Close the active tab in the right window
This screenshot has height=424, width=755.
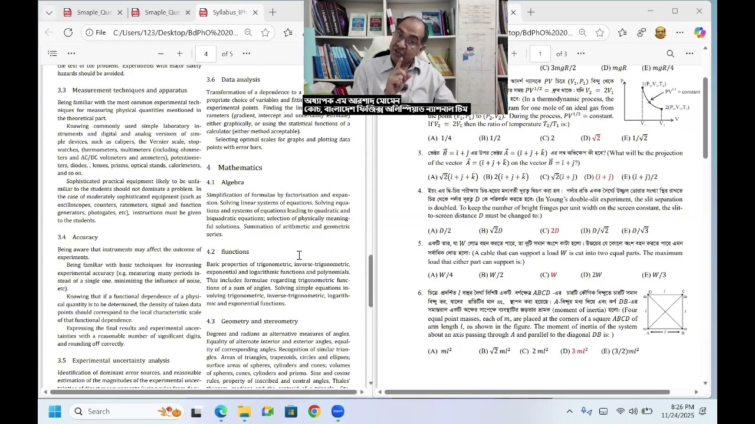[513, 12]
